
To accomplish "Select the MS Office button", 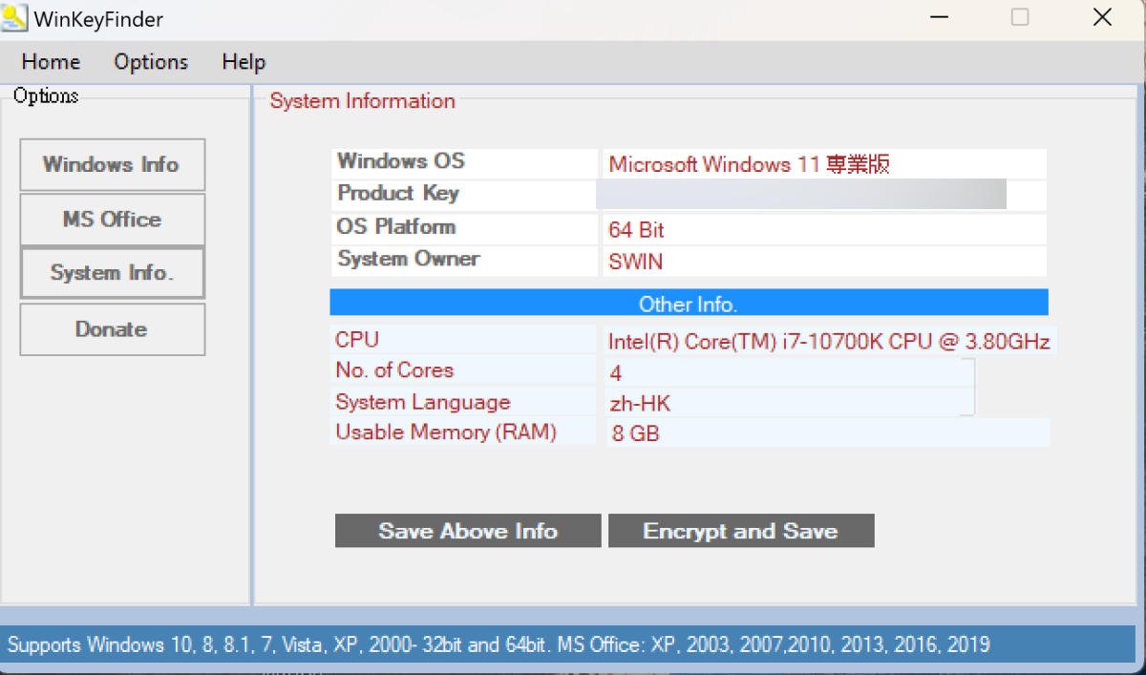I will (112, 220).
